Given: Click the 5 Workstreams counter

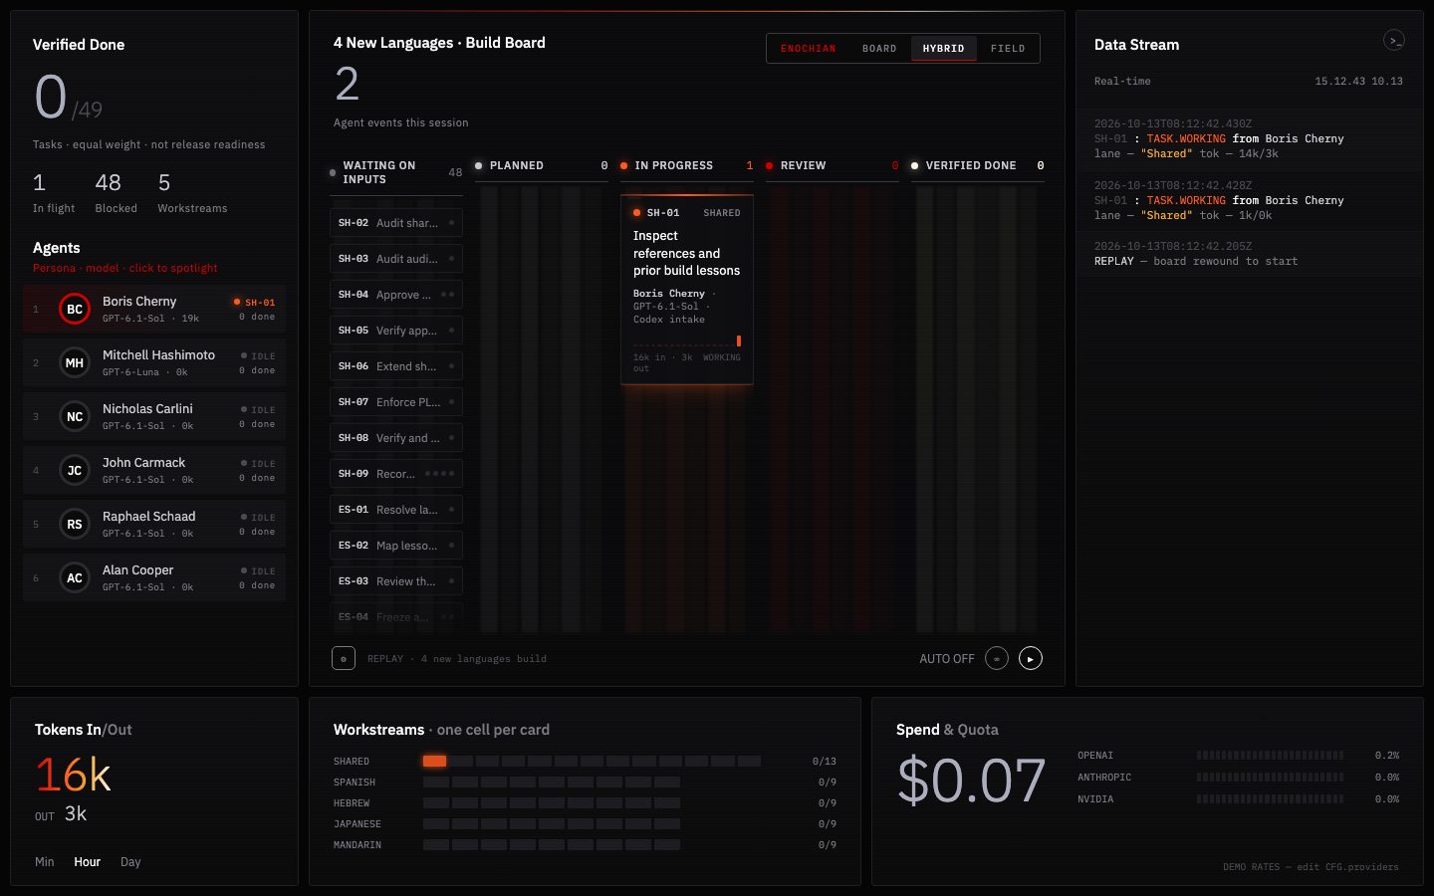Looking at the screenshot, I should tap(192, 192).
